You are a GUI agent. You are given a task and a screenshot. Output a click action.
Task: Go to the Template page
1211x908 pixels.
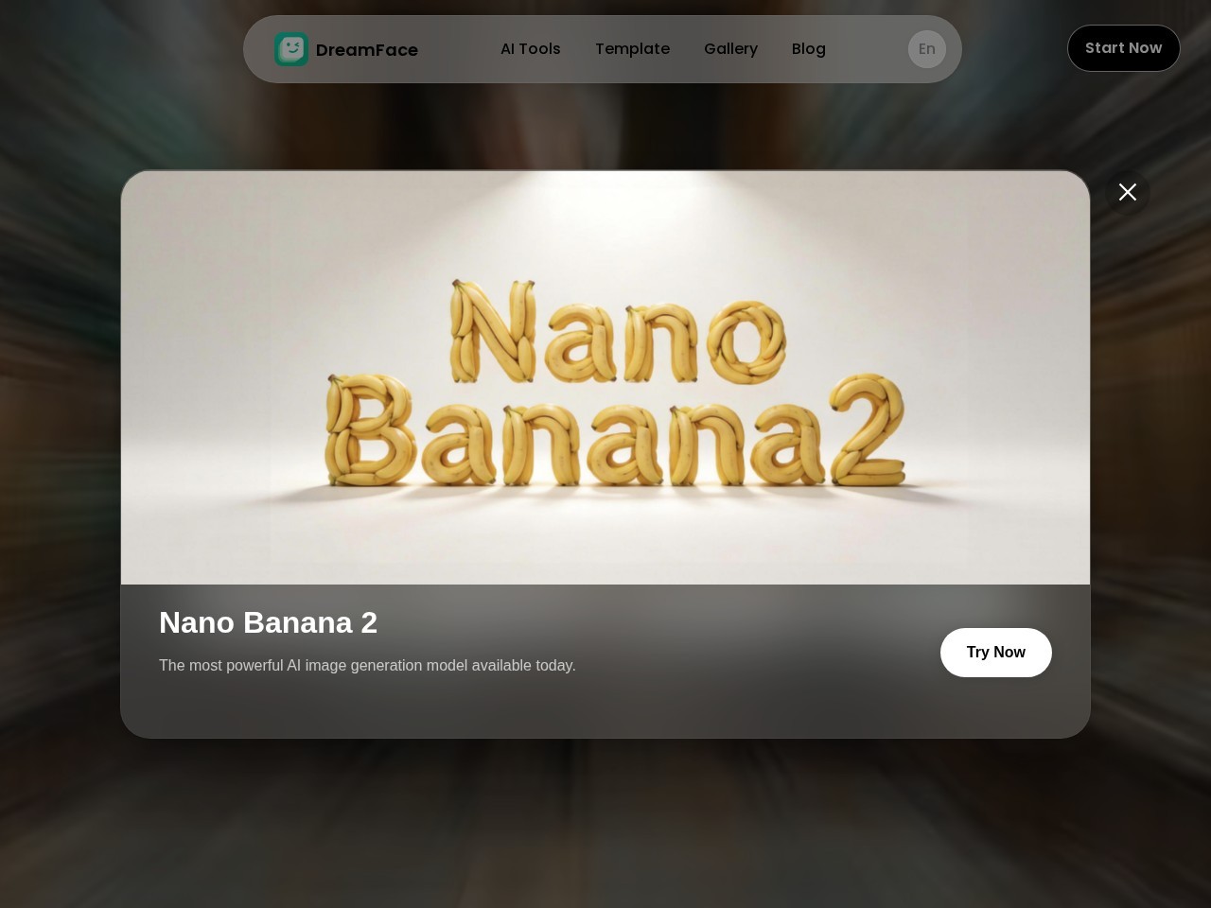point(632,48)
